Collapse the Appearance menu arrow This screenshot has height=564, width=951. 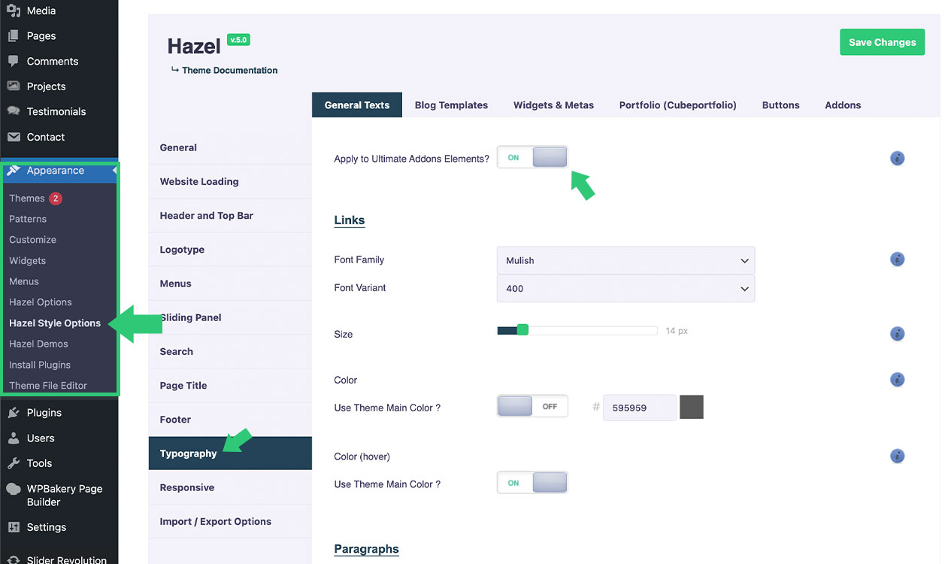(x=114, y=171)
